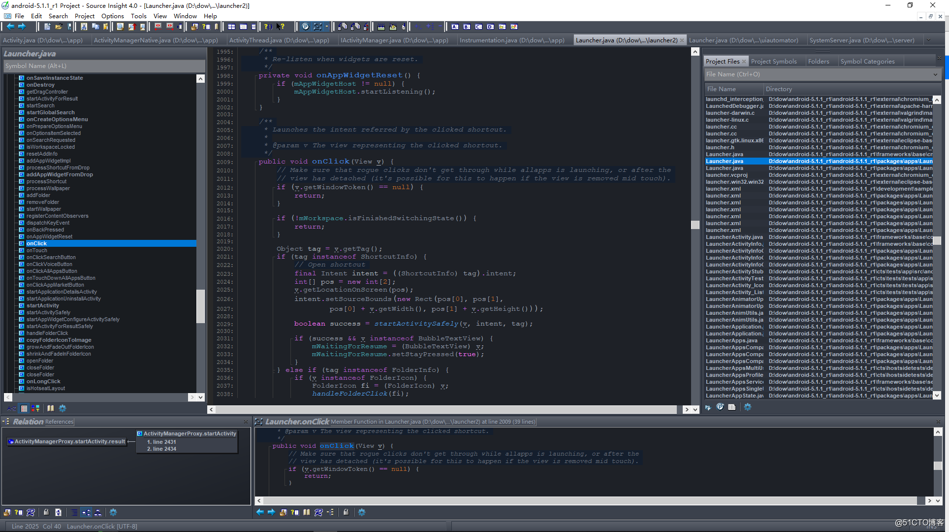Viewport: 949px width, 532px height.
Task: Open symbol window settings gear
Action: pos(63,408)
